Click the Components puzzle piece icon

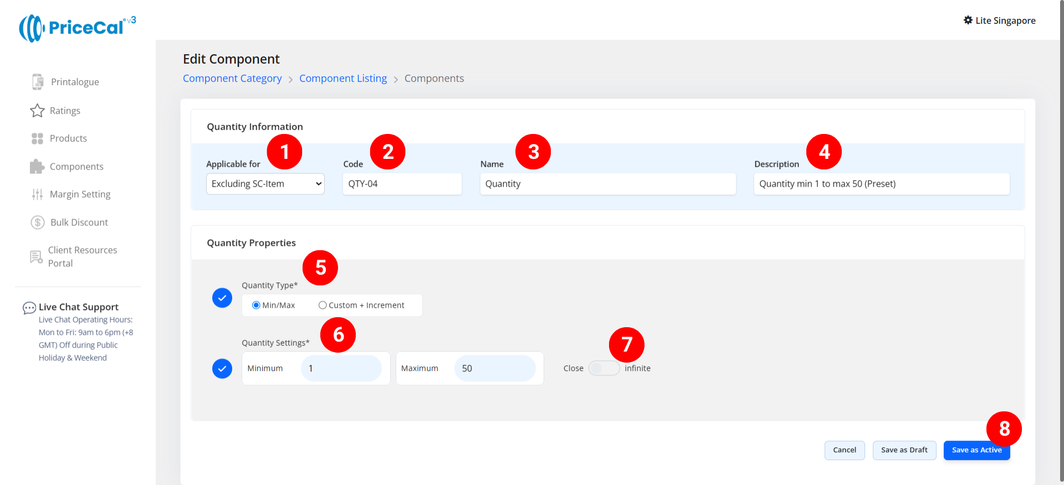point(37,167)
